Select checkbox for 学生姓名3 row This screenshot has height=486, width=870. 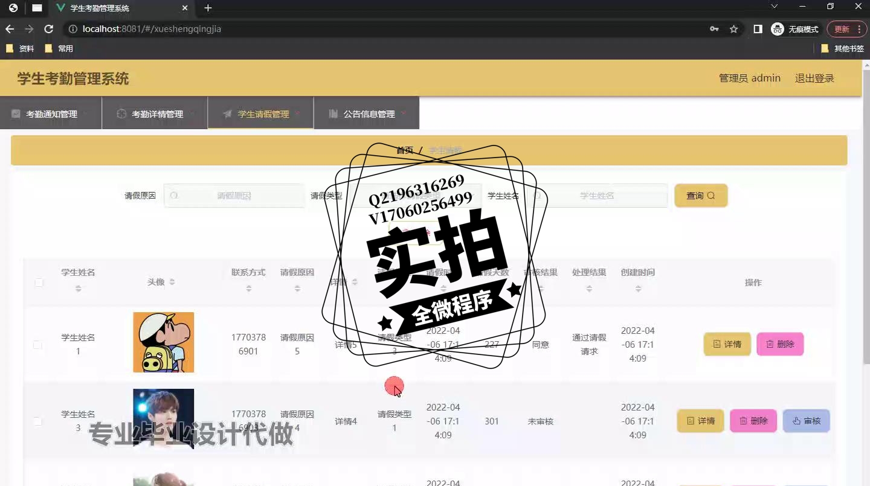click(37, 421)
